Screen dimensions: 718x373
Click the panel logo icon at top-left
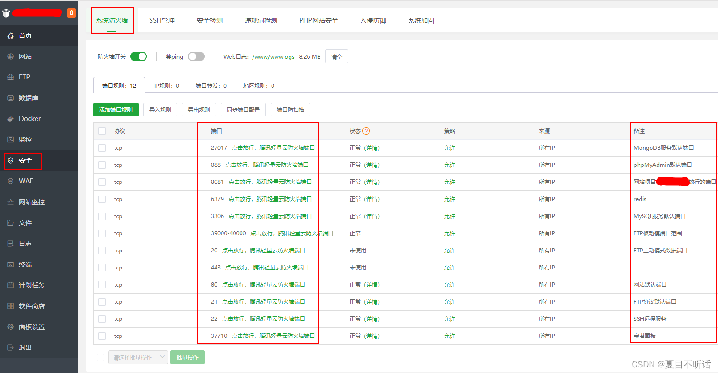(x=6, y=13)
